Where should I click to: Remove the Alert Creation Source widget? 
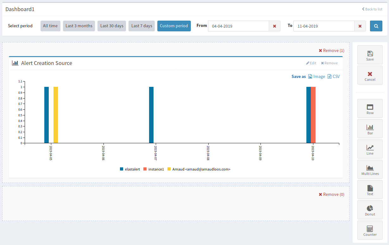click(x=329, y=63)
